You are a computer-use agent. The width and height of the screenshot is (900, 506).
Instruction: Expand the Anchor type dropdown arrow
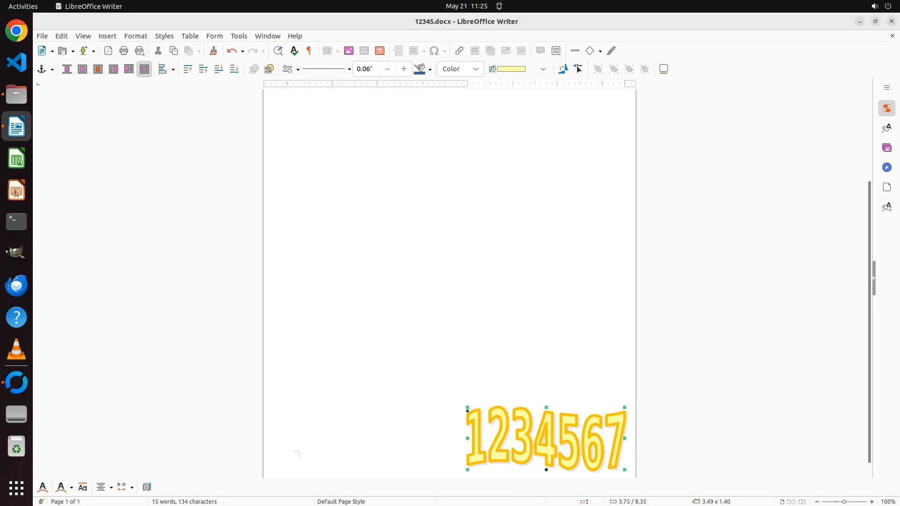pyautogui.click(x=52, y=70)
